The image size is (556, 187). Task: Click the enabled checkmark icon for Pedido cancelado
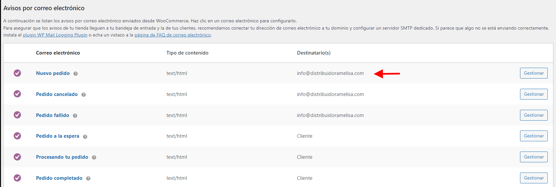[17, 94]
